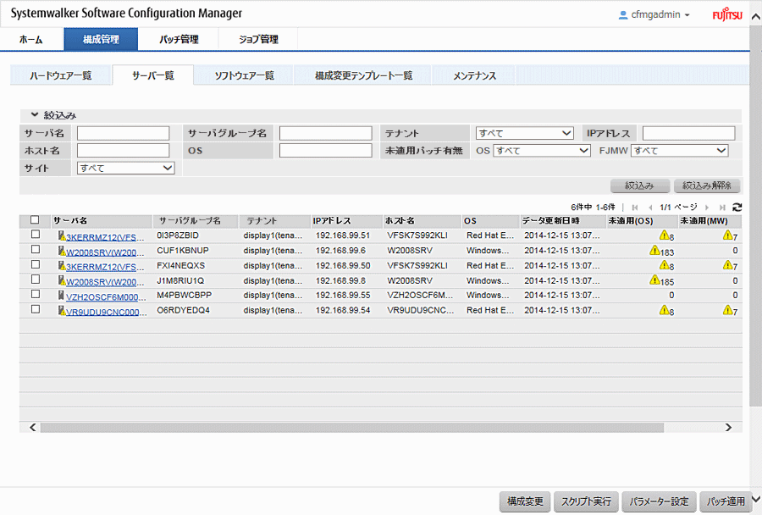Screen dimensions: 762x515
Task: Click the 絞込み filter button
Action: pyautogui.click(x=639, y=186)
